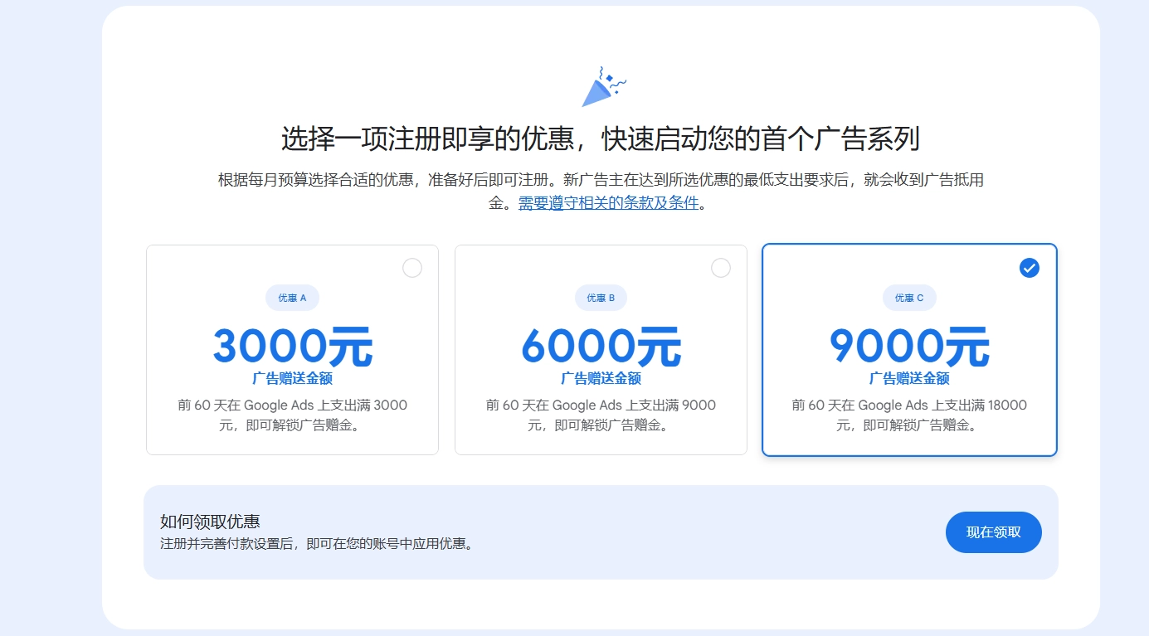The image size is (1149, 636).
Task: Click 广告赠送金额 under 3000元
Action: (x=292, y=378)
